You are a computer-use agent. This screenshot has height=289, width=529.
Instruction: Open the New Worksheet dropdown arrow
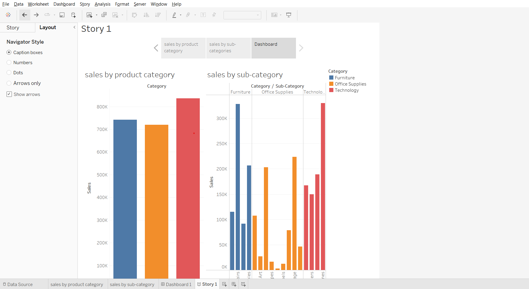coord(96,15)
